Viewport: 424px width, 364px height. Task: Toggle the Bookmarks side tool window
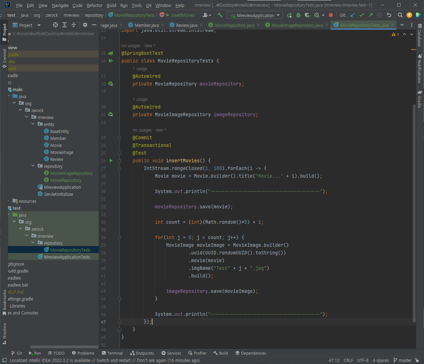click(5, 302)
